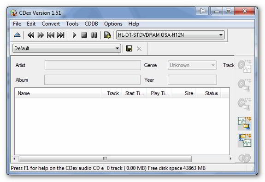The width and height of the screenshot is (265, 182).
Task: Click the Name column header
Action: click(x=58, y=93)
